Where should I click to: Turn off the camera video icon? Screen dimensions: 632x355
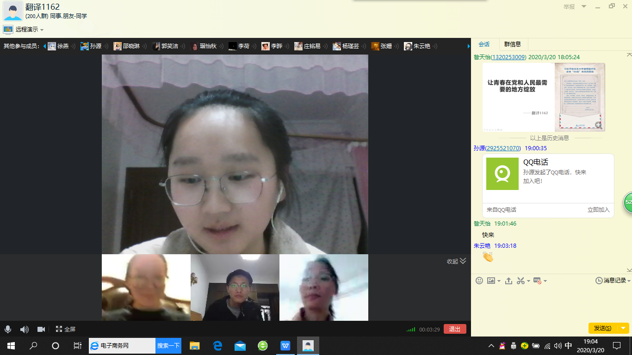pos(41,329)
